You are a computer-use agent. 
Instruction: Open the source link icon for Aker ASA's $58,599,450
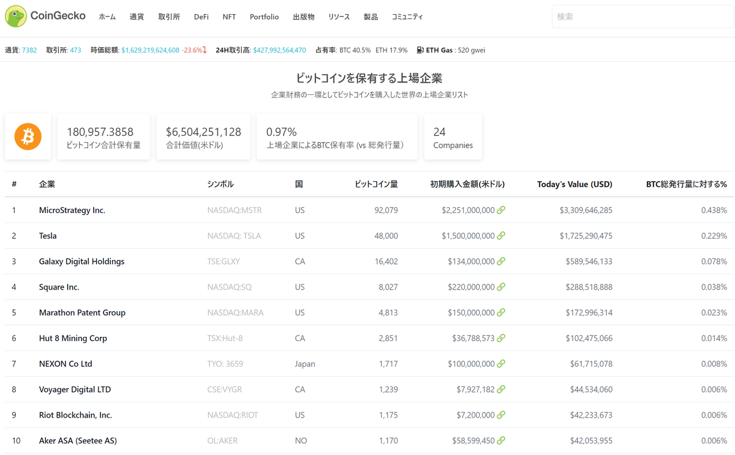[501, 440]
